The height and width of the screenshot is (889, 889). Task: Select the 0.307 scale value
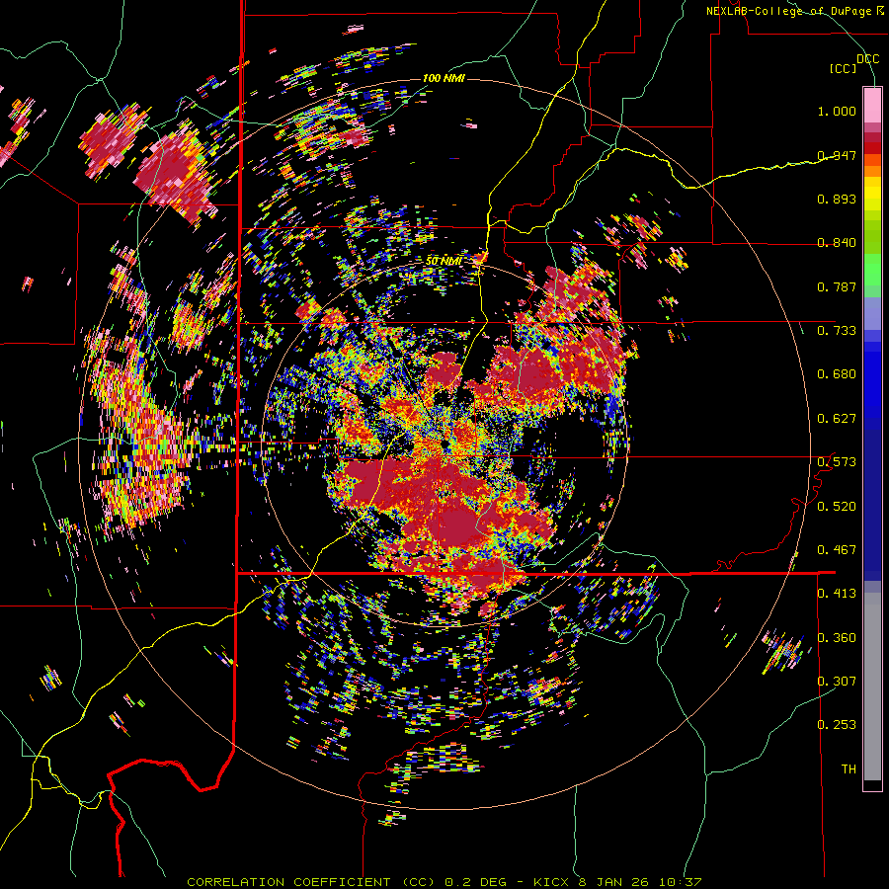[837, 681]
